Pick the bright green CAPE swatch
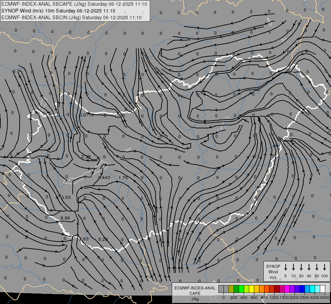331x304 pixels. tap(241, 289)
